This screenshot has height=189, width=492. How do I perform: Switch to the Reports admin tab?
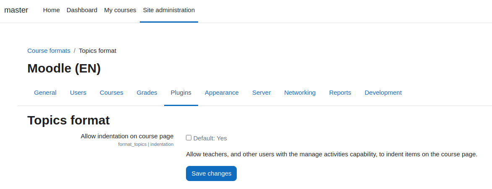tap(340, 93)
